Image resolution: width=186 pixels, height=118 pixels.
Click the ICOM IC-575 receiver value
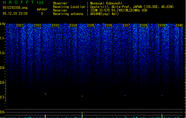pyautogui.click(x=119, y=10)
